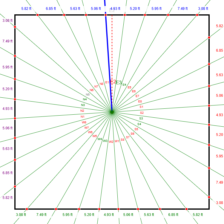
Task: Select the blue 3.08 ft measurement
Action: (203, 9)
